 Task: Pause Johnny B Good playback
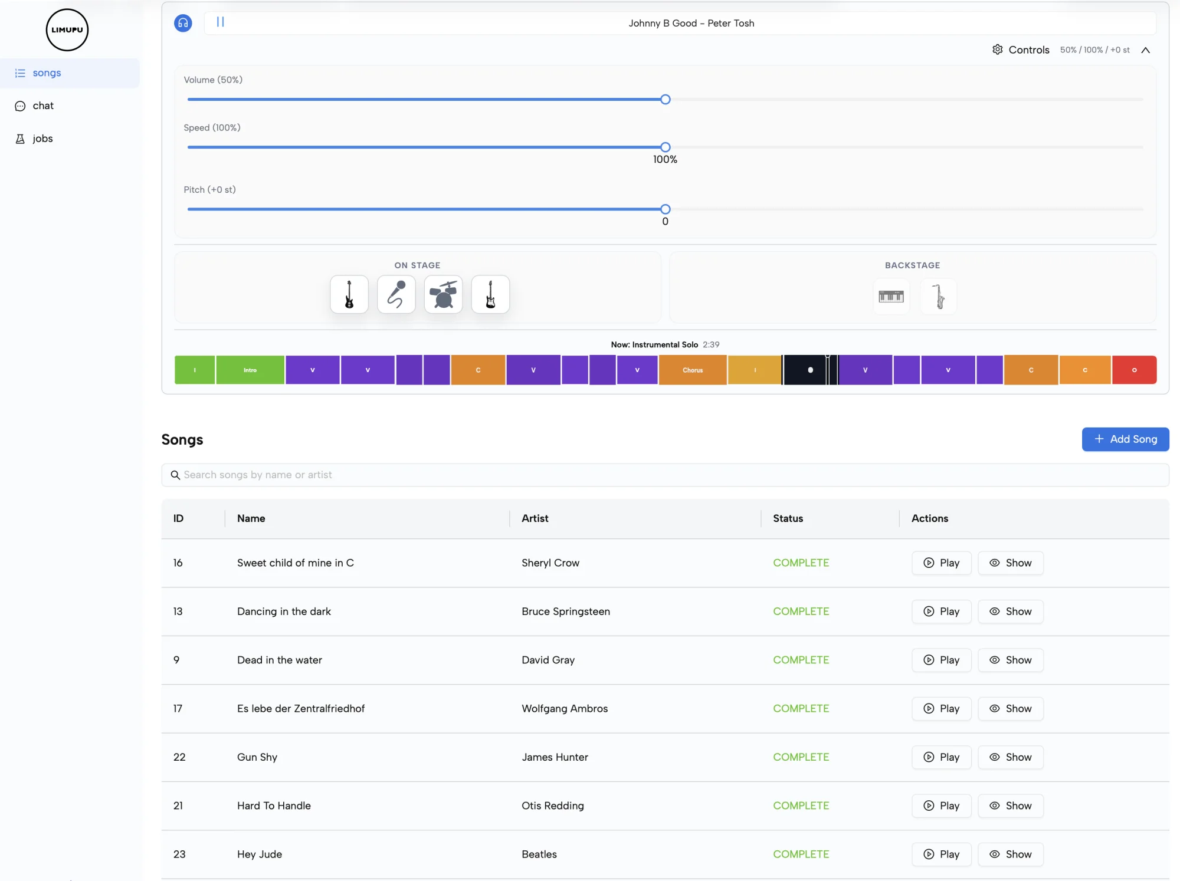coord(220,22)
